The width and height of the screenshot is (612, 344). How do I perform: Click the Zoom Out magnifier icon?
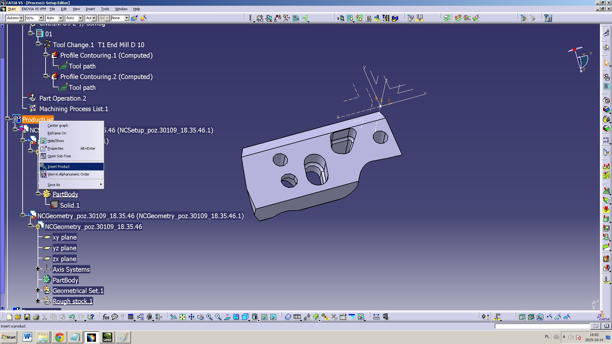tap(218, 317)
